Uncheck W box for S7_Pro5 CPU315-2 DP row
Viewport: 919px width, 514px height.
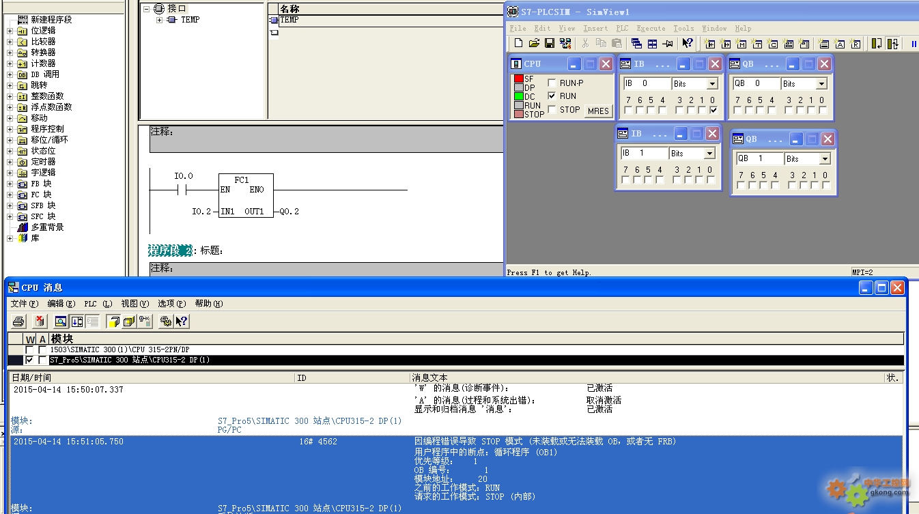point(29,360)
